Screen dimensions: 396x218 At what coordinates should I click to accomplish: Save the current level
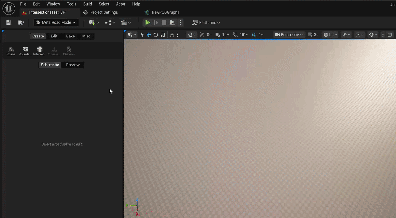[x=8, y=23]
